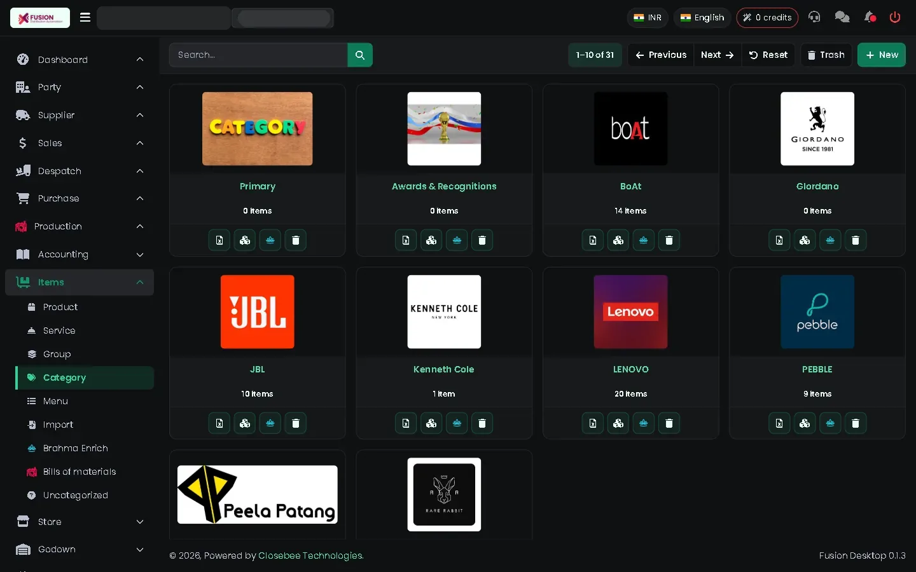Viewport: 916px width, 572px height.
Task: Open the Trash button
Action: tap(826, 55)
